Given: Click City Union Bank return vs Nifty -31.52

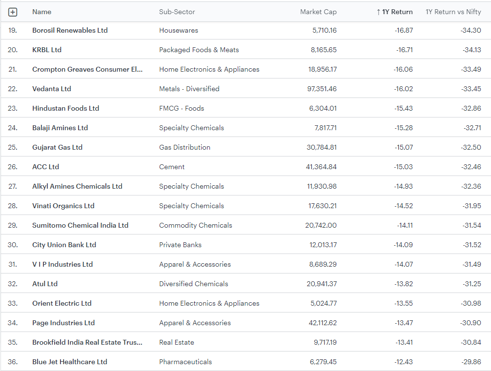Looking at the screenshot, I should (x=472, y=245).
